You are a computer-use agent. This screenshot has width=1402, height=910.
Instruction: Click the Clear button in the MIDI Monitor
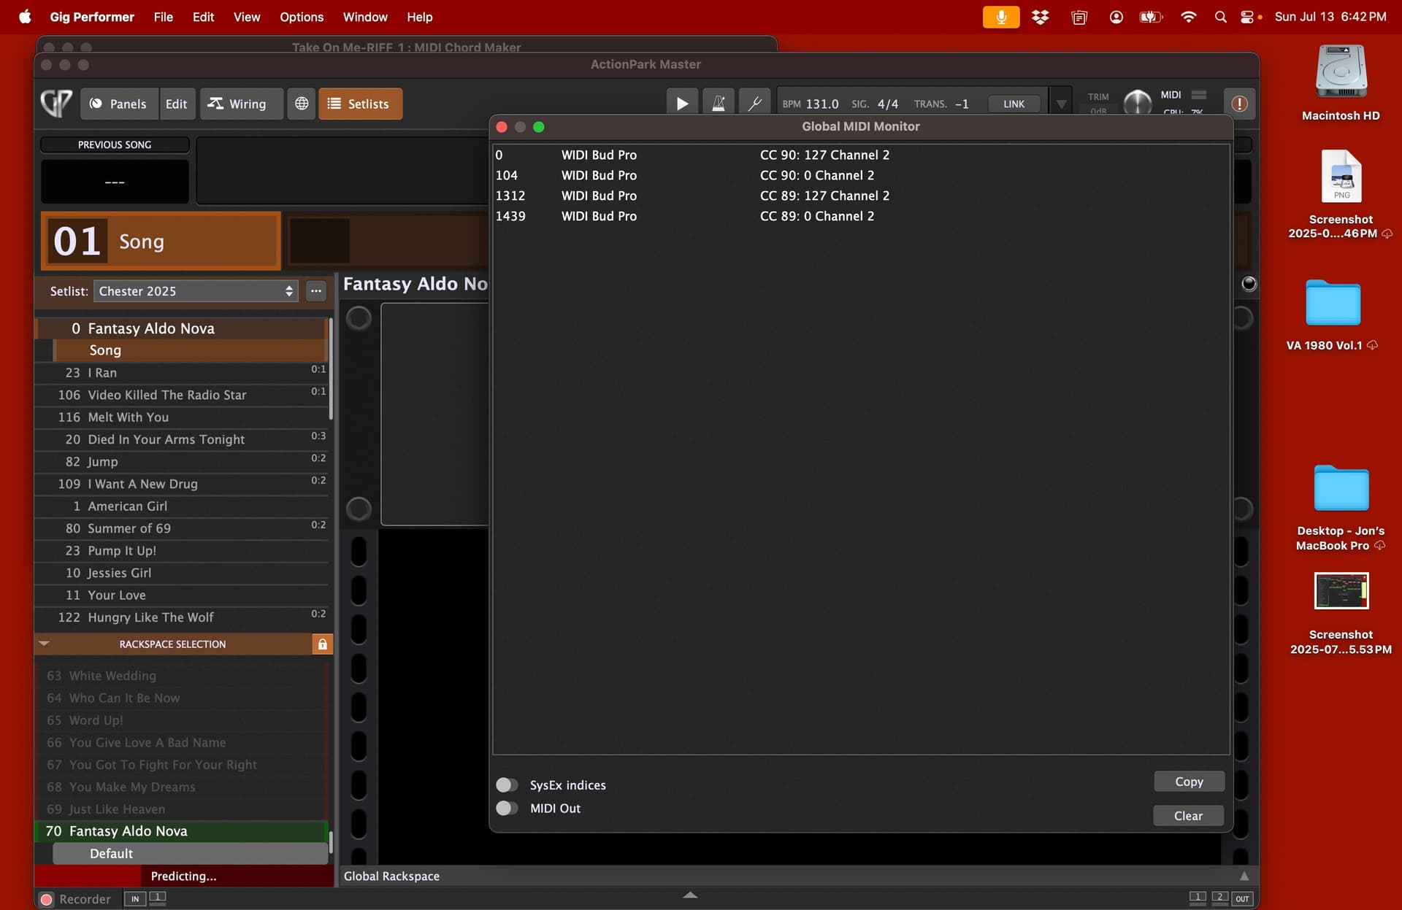point(1188,816)
